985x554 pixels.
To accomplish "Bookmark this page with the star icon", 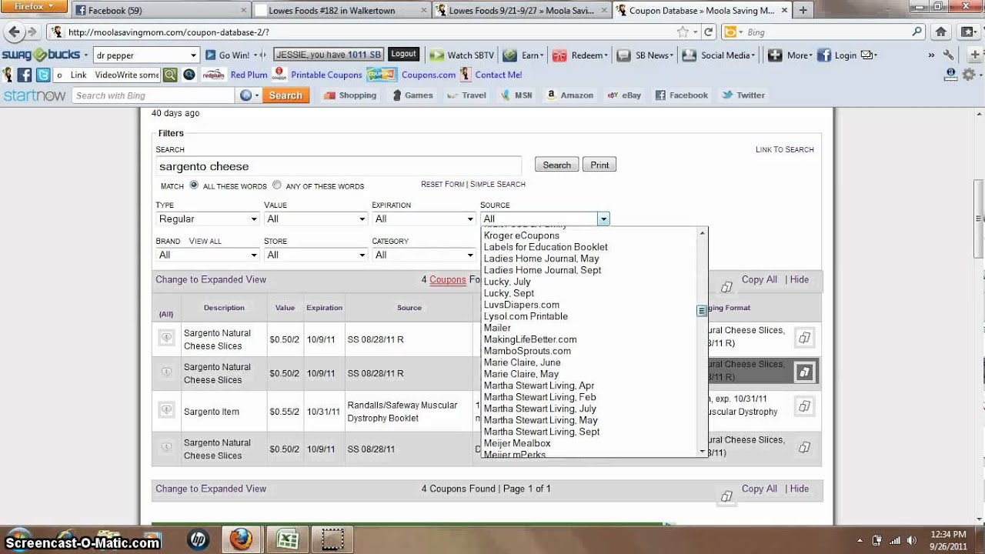I will pos(683,32).
